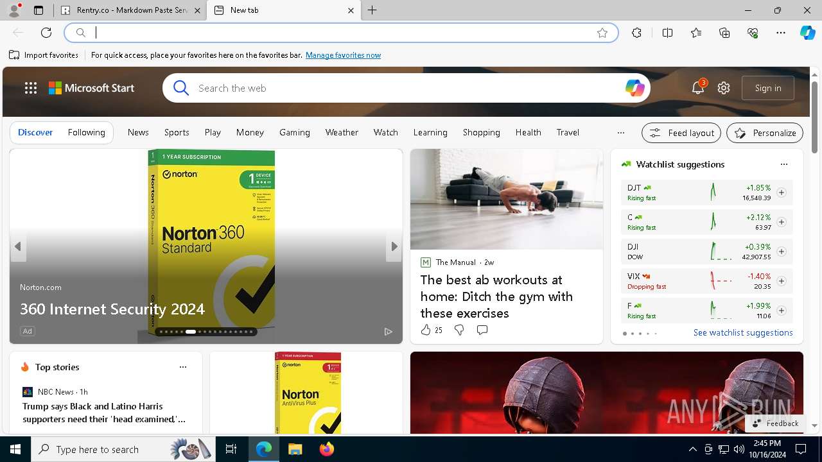Open See watchlist suggestions link
This screenshot has height=462, width=822.
(743, 332)
